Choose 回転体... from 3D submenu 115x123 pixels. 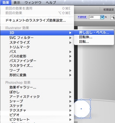[x=94, y=37]
